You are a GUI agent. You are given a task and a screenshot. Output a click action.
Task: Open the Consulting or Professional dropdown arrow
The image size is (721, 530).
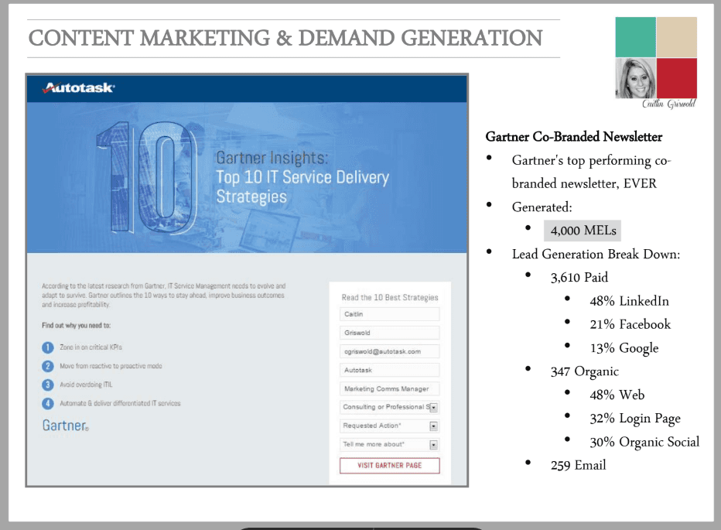pos(433,407)
